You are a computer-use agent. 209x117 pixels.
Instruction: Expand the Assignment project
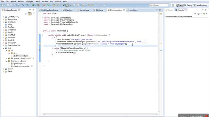click(x=4, y=19)
